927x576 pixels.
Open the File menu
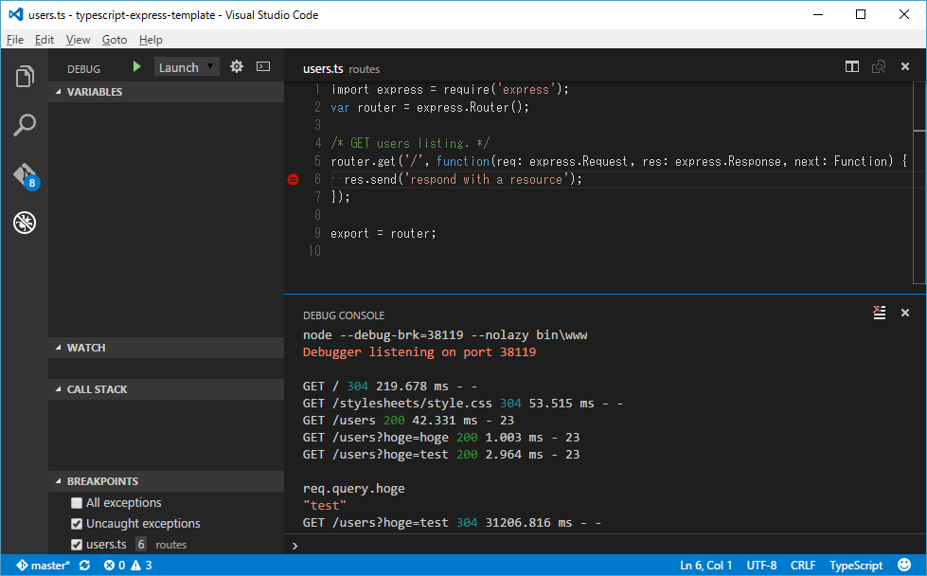pyautogui.click(x=15, y=40)
